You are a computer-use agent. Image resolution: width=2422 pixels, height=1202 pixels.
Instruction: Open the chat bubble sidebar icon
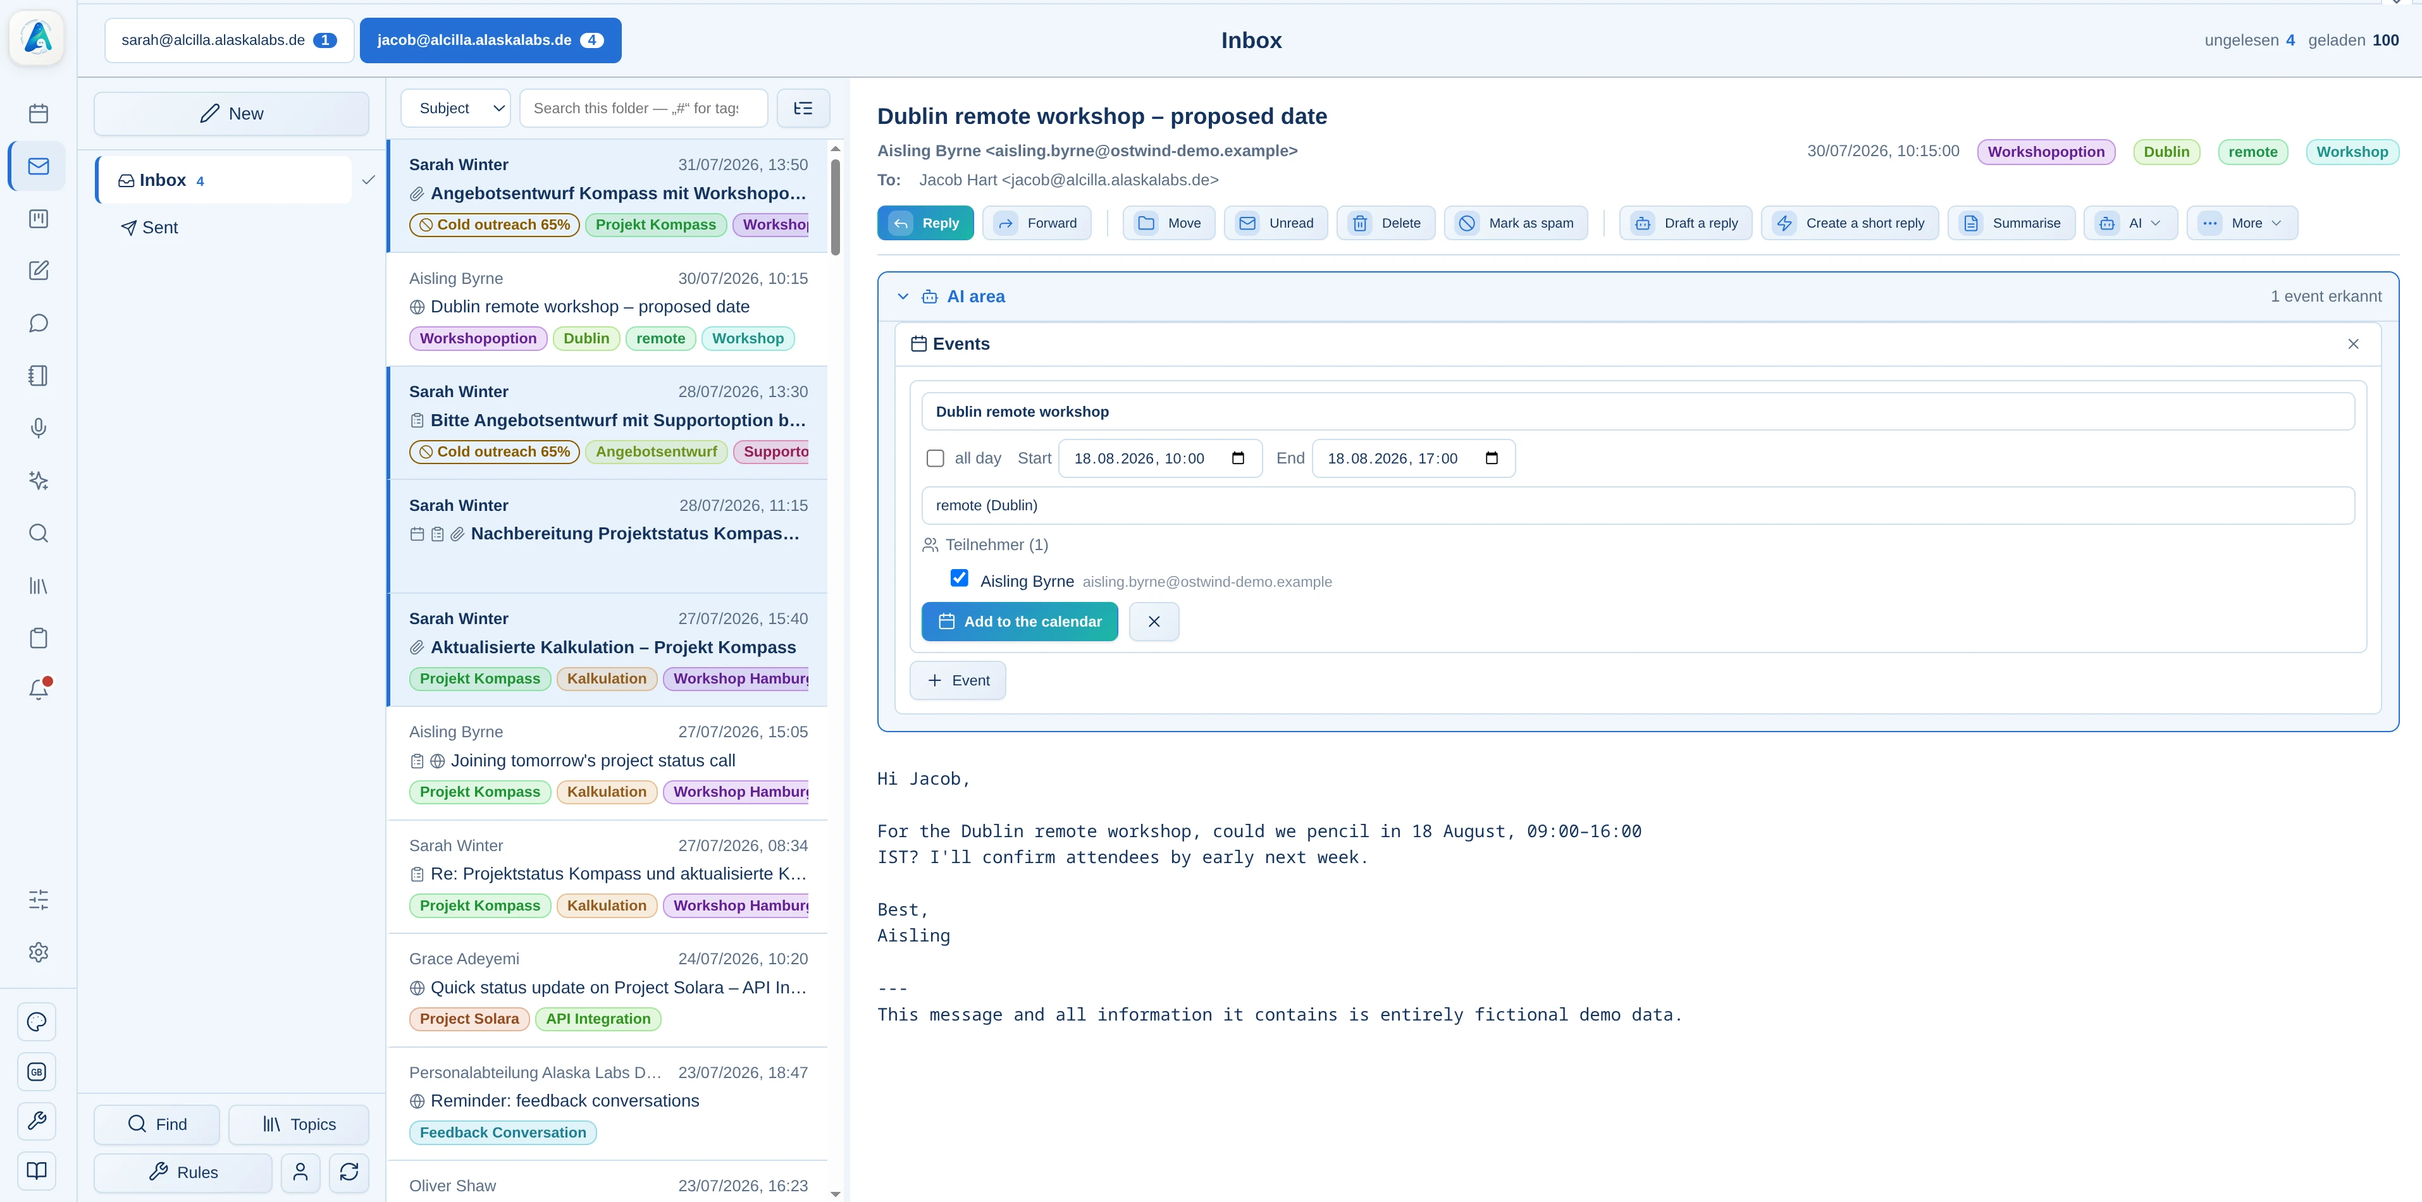pyautogui.click(x=39, y=323)
